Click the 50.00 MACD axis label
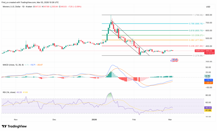This screenshot has height=131, width=217. tap(208, 67)
